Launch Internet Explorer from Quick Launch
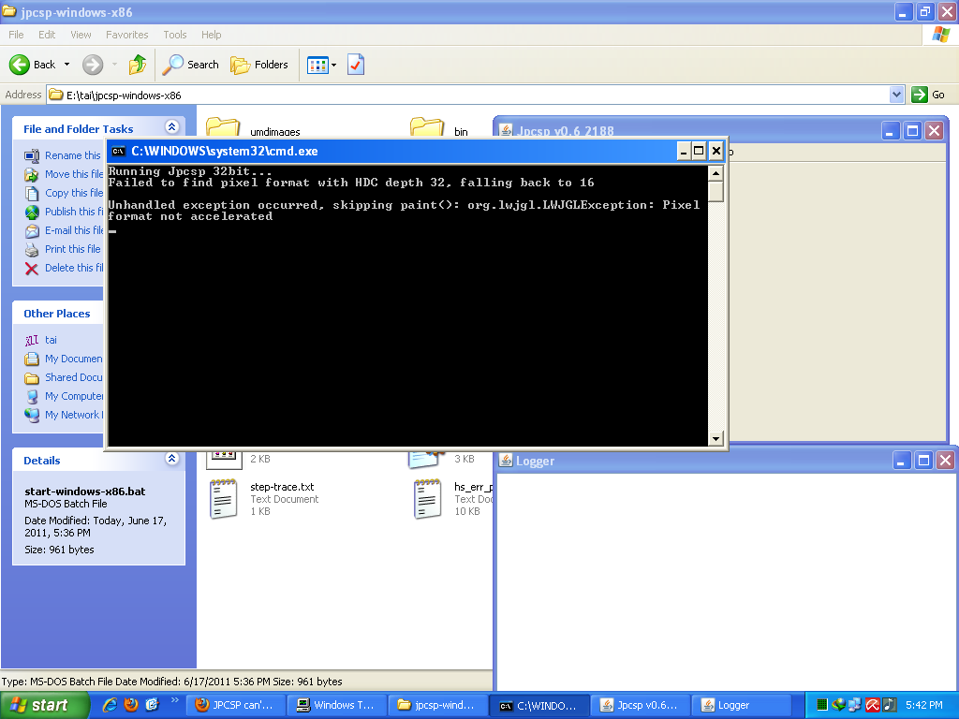Screen dimensions: 959x719 [110, 705]
